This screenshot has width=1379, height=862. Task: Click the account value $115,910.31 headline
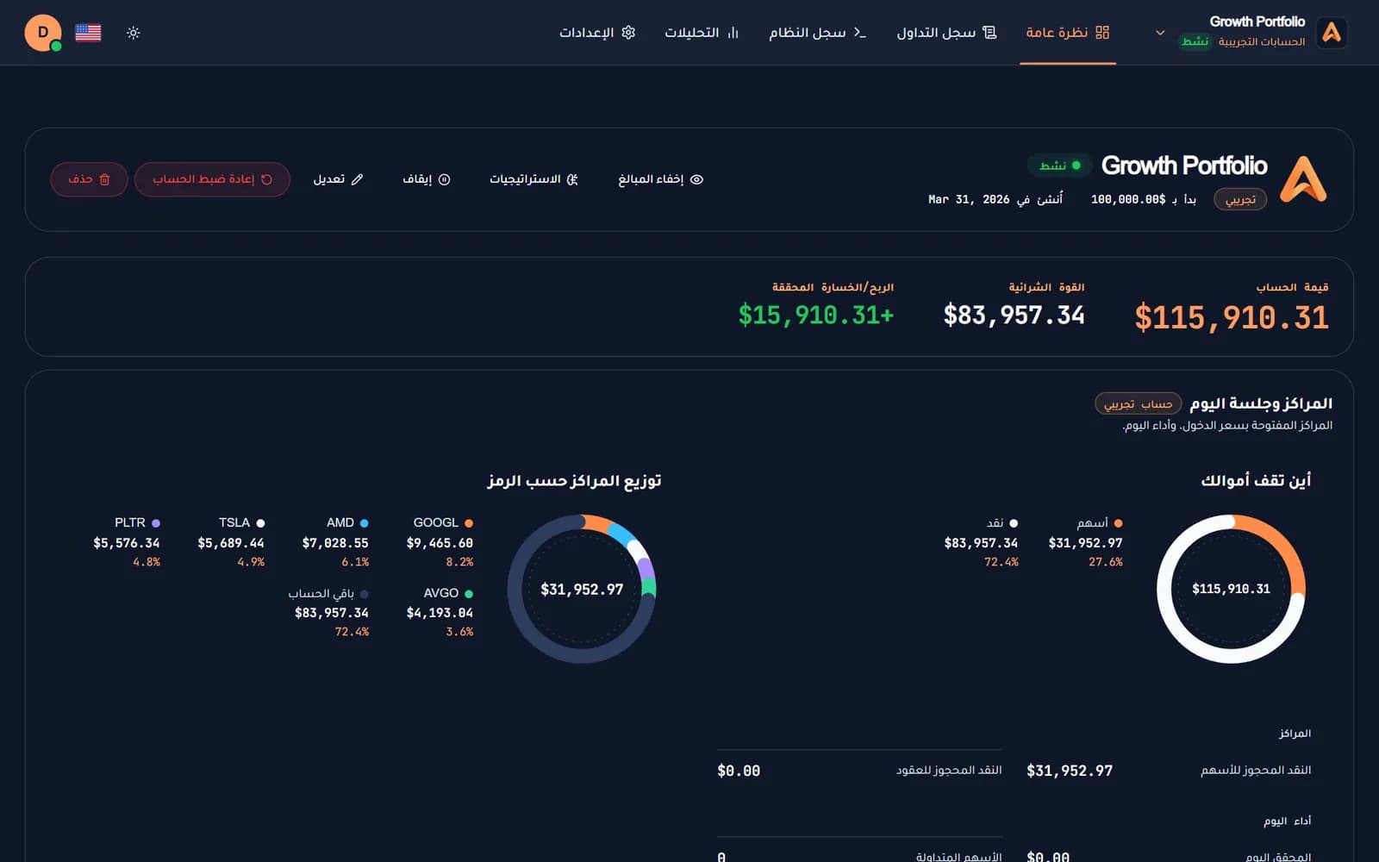(x=1232, y=317)
